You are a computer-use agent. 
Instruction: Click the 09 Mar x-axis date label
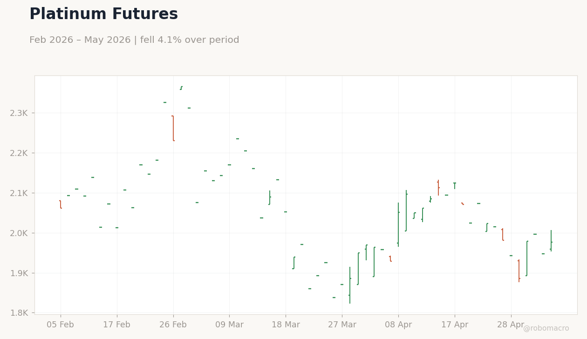[x=229, y=325]
